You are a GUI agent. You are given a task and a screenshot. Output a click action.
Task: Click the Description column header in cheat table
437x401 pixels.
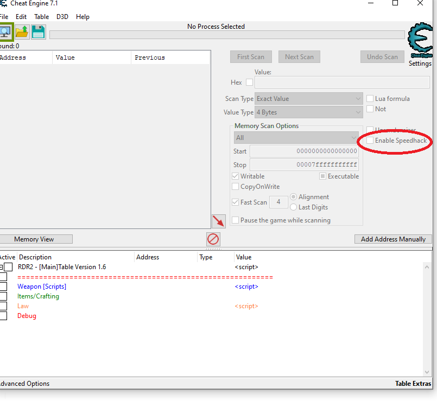76,257
